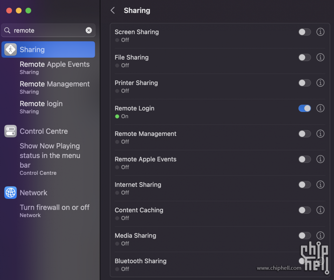Image resolution: width=334 pixels, height=280 pixels.
Task: Click the Network globe icon
Action: coord(10,193)
